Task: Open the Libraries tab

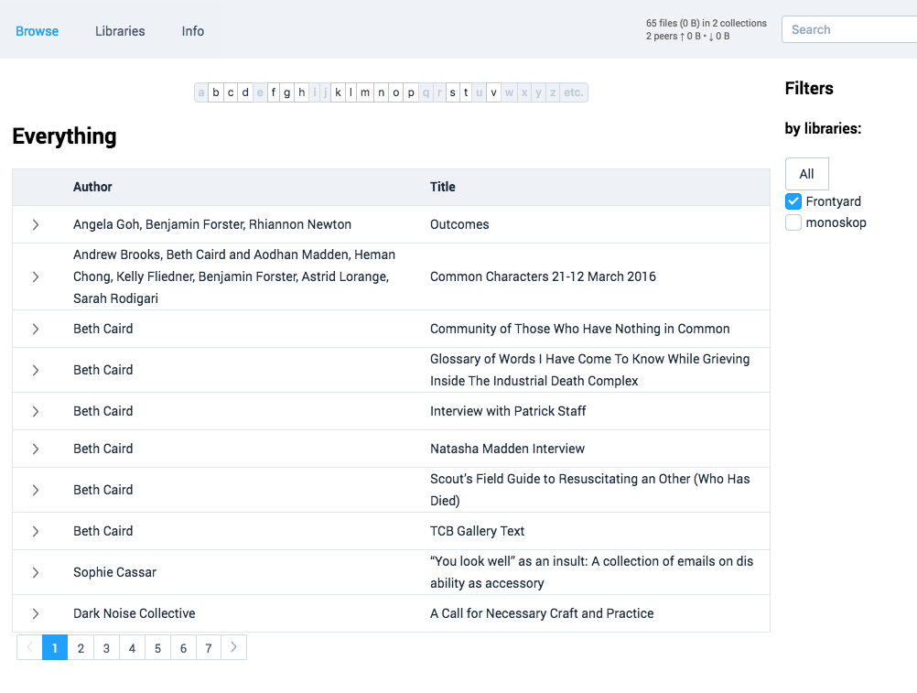Action: point(120,31)
